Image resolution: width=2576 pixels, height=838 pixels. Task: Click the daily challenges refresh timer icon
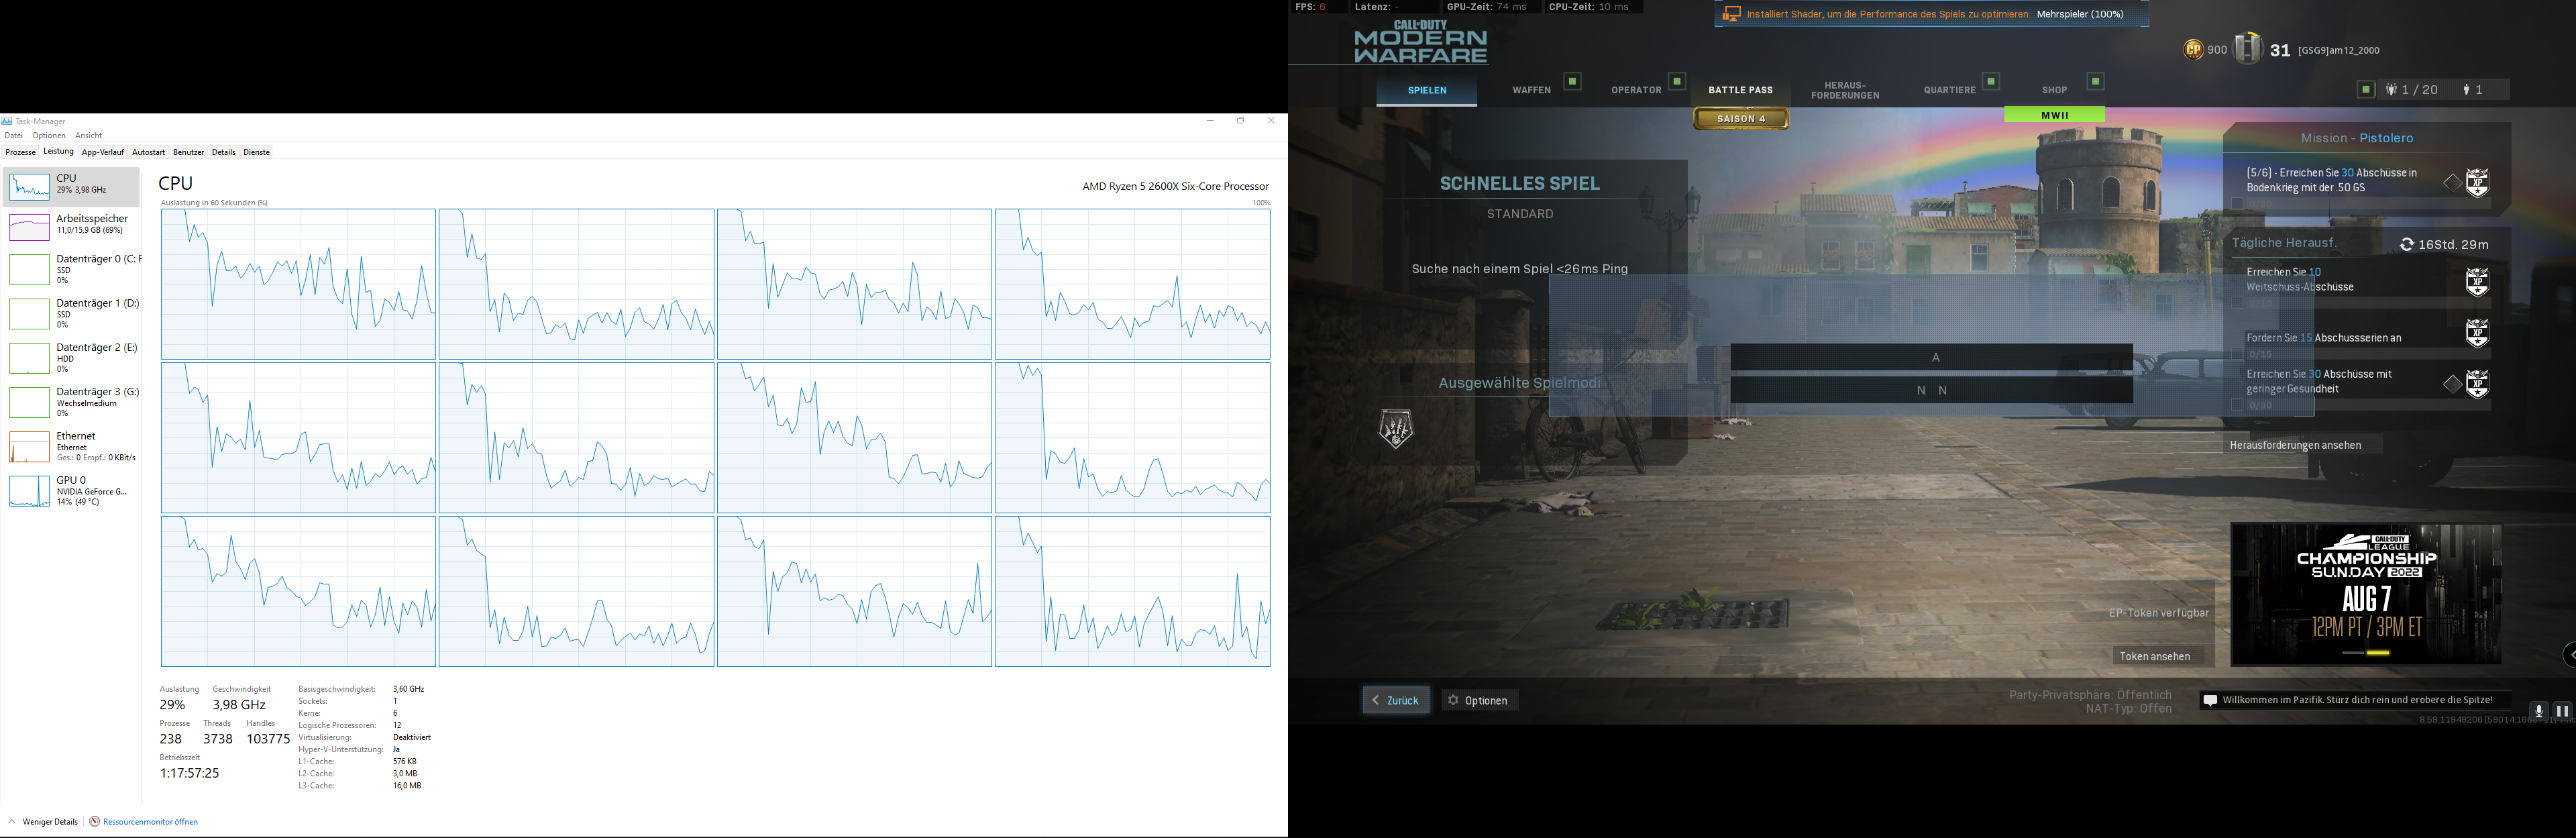click(x=2407, y=245)
